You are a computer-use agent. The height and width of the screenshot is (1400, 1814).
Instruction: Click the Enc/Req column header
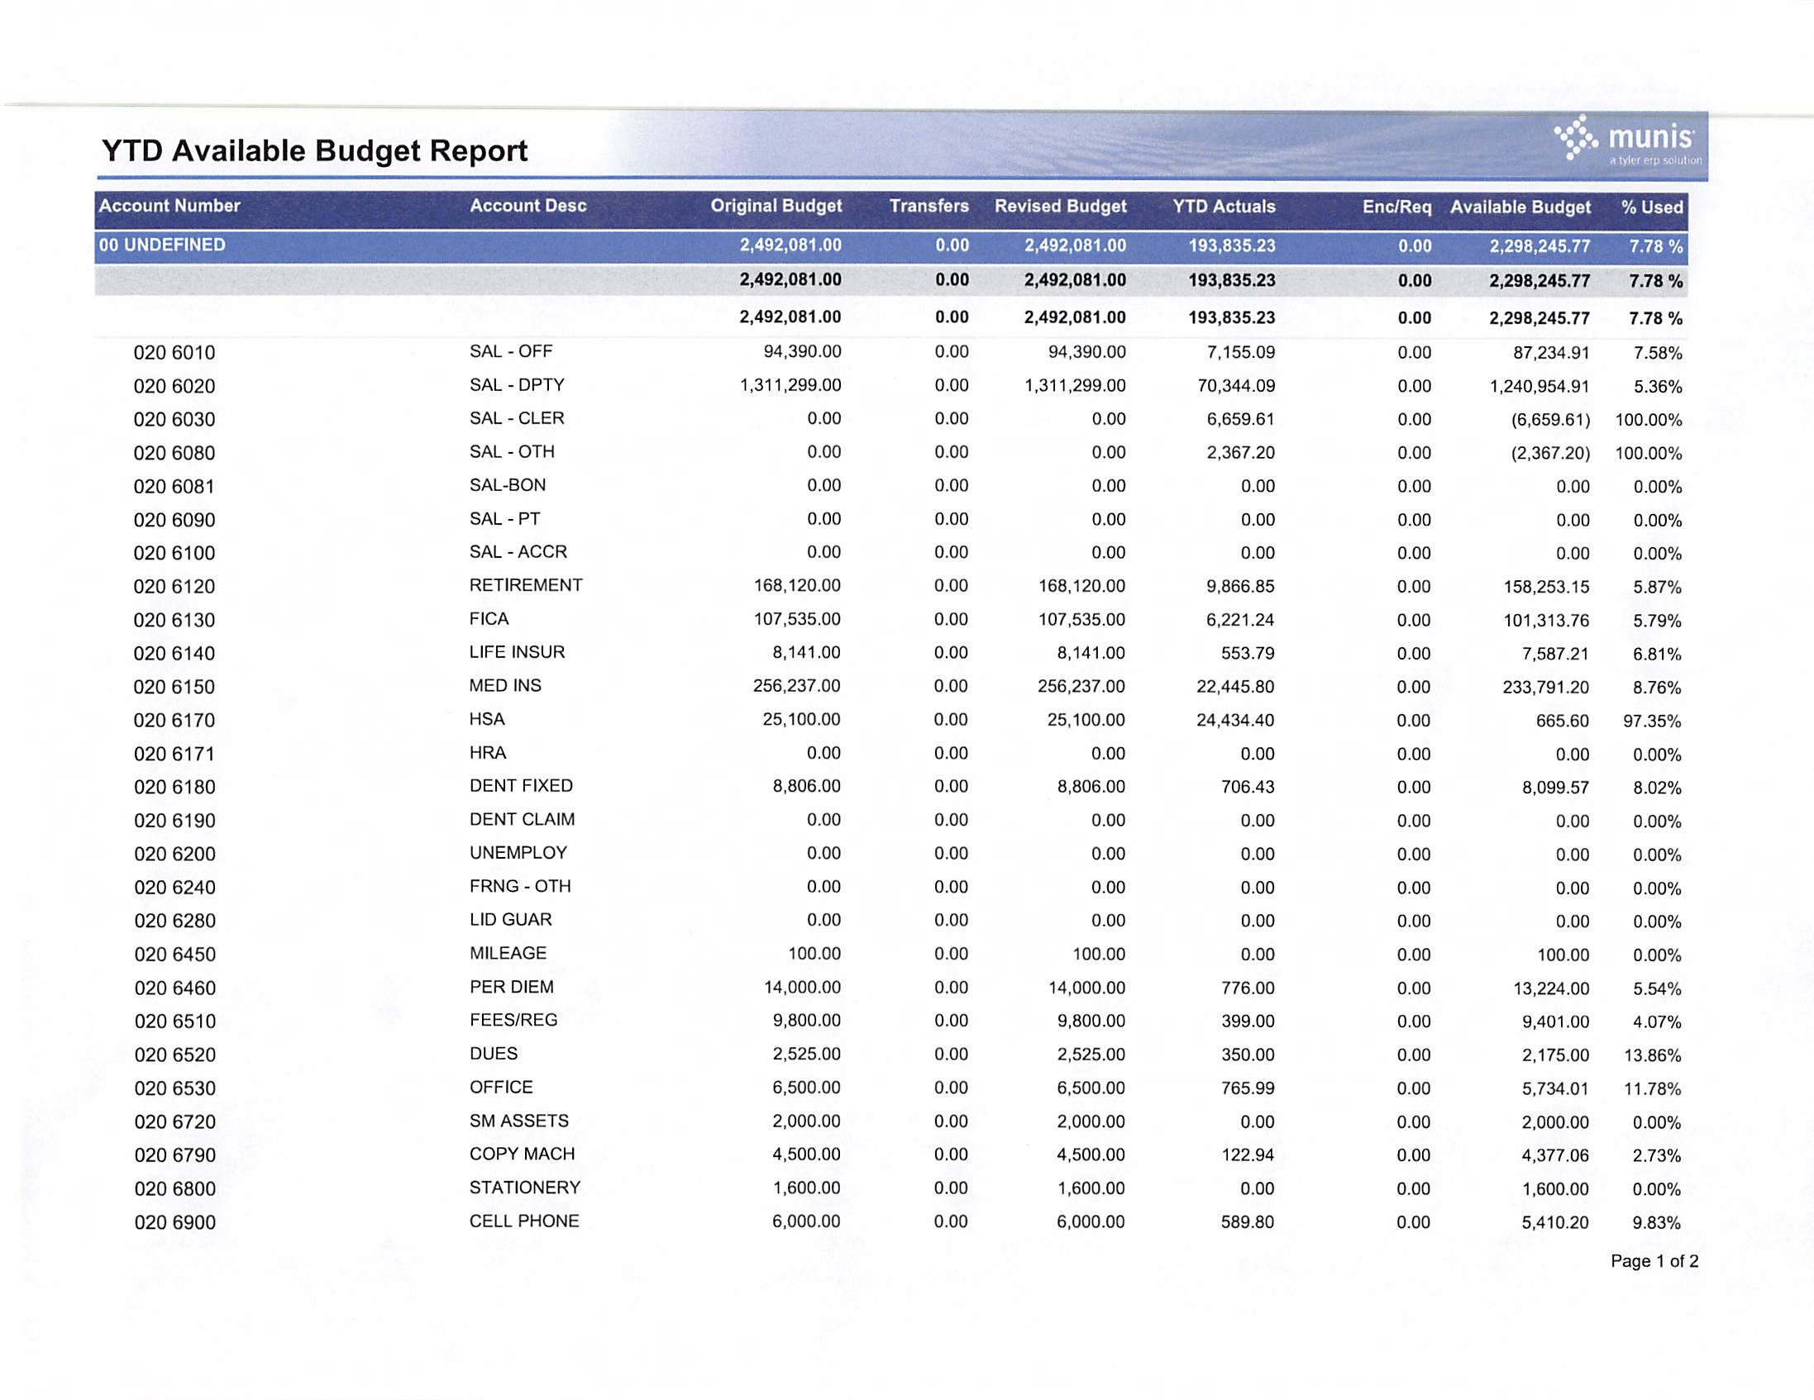coord(1397,207)
